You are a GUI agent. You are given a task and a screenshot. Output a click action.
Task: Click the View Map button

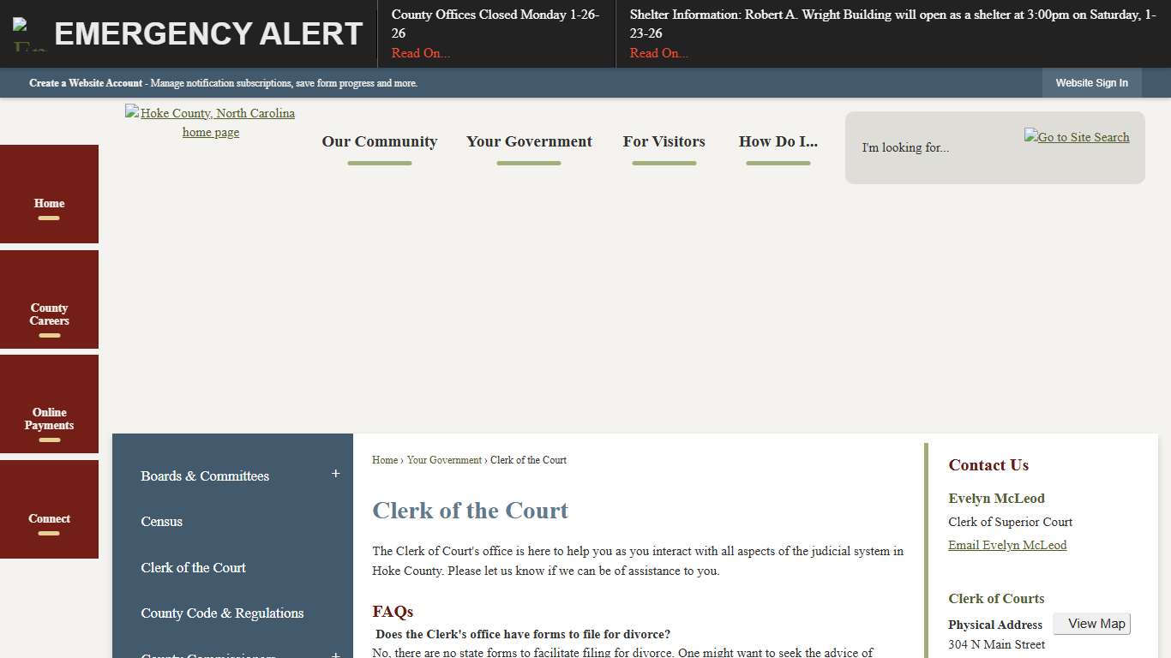[x=1091, y=623]
